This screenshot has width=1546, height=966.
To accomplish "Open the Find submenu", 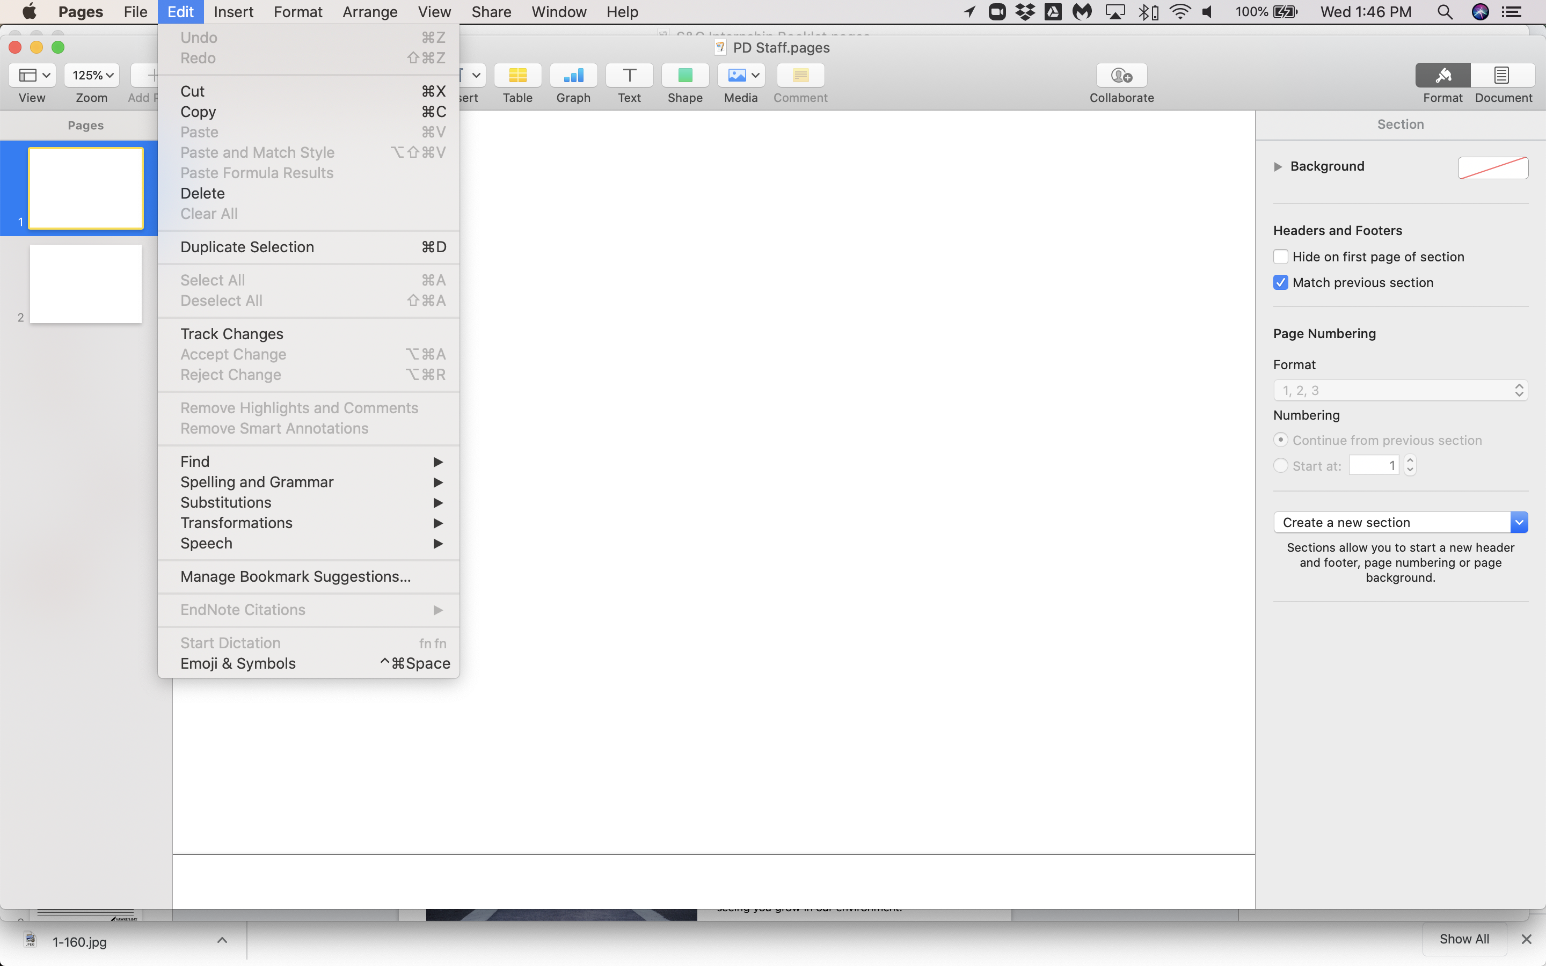I will (195, 462).
